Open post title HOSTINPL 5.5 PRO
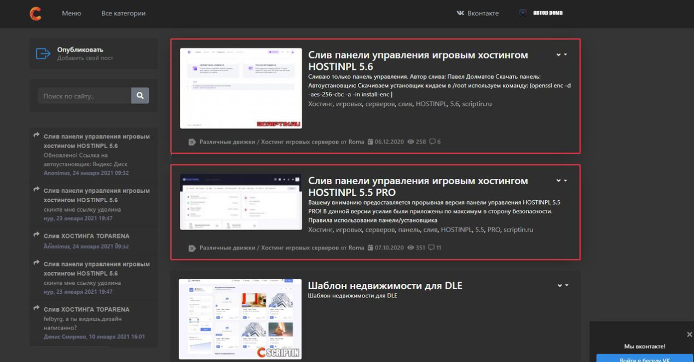Image resolution: width=694 pixels, height=362 pixels. [418, 186]
